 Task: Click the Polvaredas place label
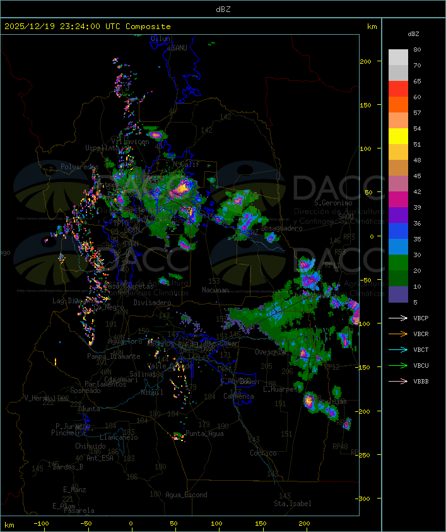click(79, 167)
